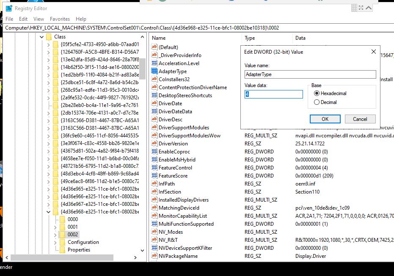Select the (Default) string value icon

coord(154,47)
